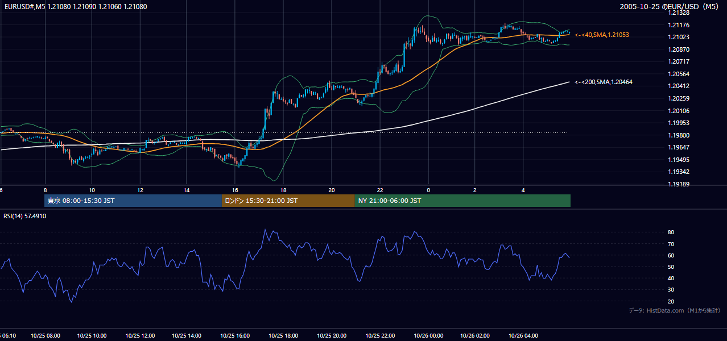Click the 10/25 20:00 date label
Viewport: 727px width, 341px height.
tap(332, 335)
